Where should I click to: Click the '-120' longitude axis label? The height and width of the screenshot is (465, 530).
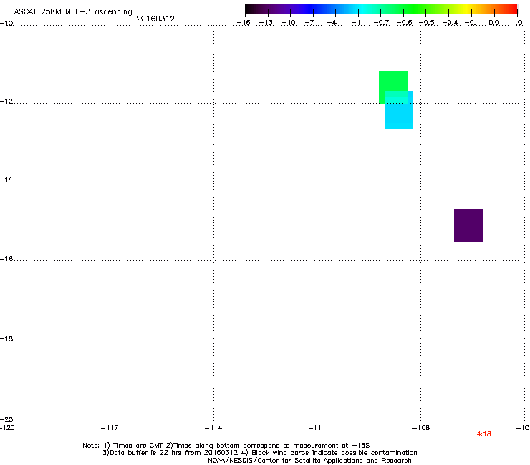tap(7, 428)
